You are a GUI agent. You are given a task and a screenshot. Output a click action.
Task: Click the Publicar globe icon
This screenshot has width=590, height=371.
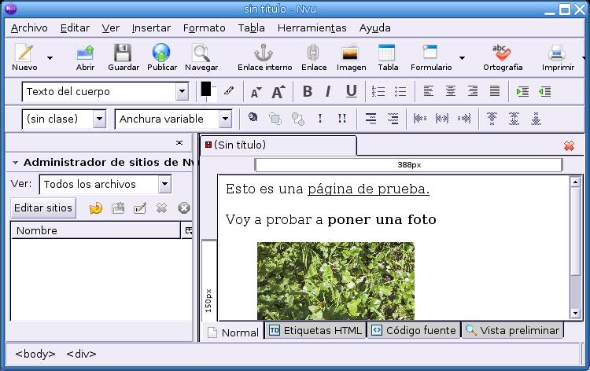(x=161, y=53)
